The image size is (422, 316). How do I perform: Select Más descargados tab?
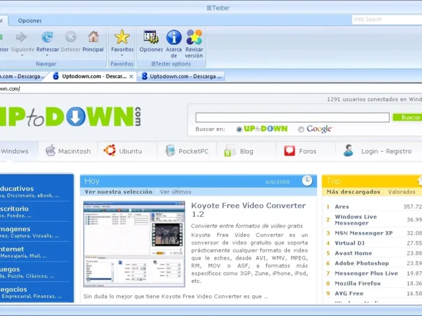[x=353, y=192]
